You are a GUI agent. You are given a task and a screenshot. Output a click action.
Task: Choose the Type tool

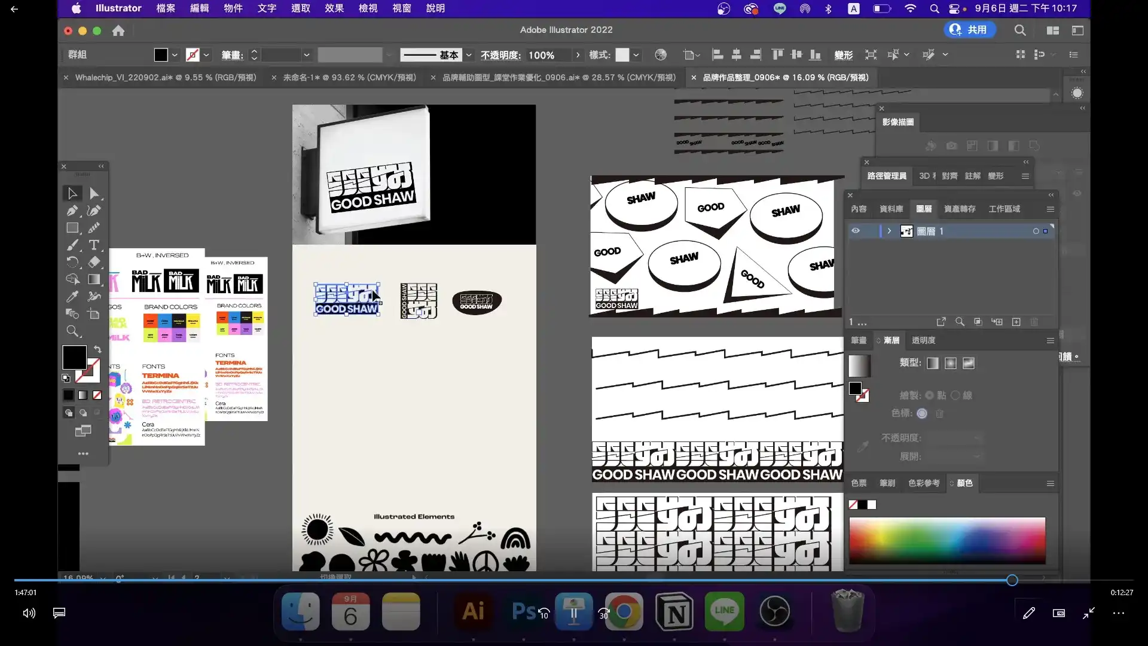(94, 245)
